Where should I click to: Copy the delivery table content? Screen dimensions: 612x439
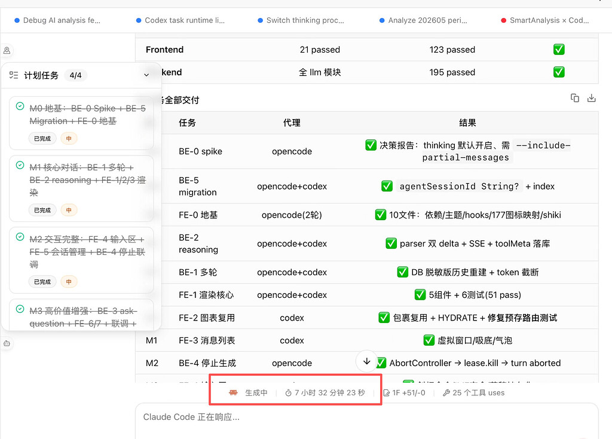point(574,98)
